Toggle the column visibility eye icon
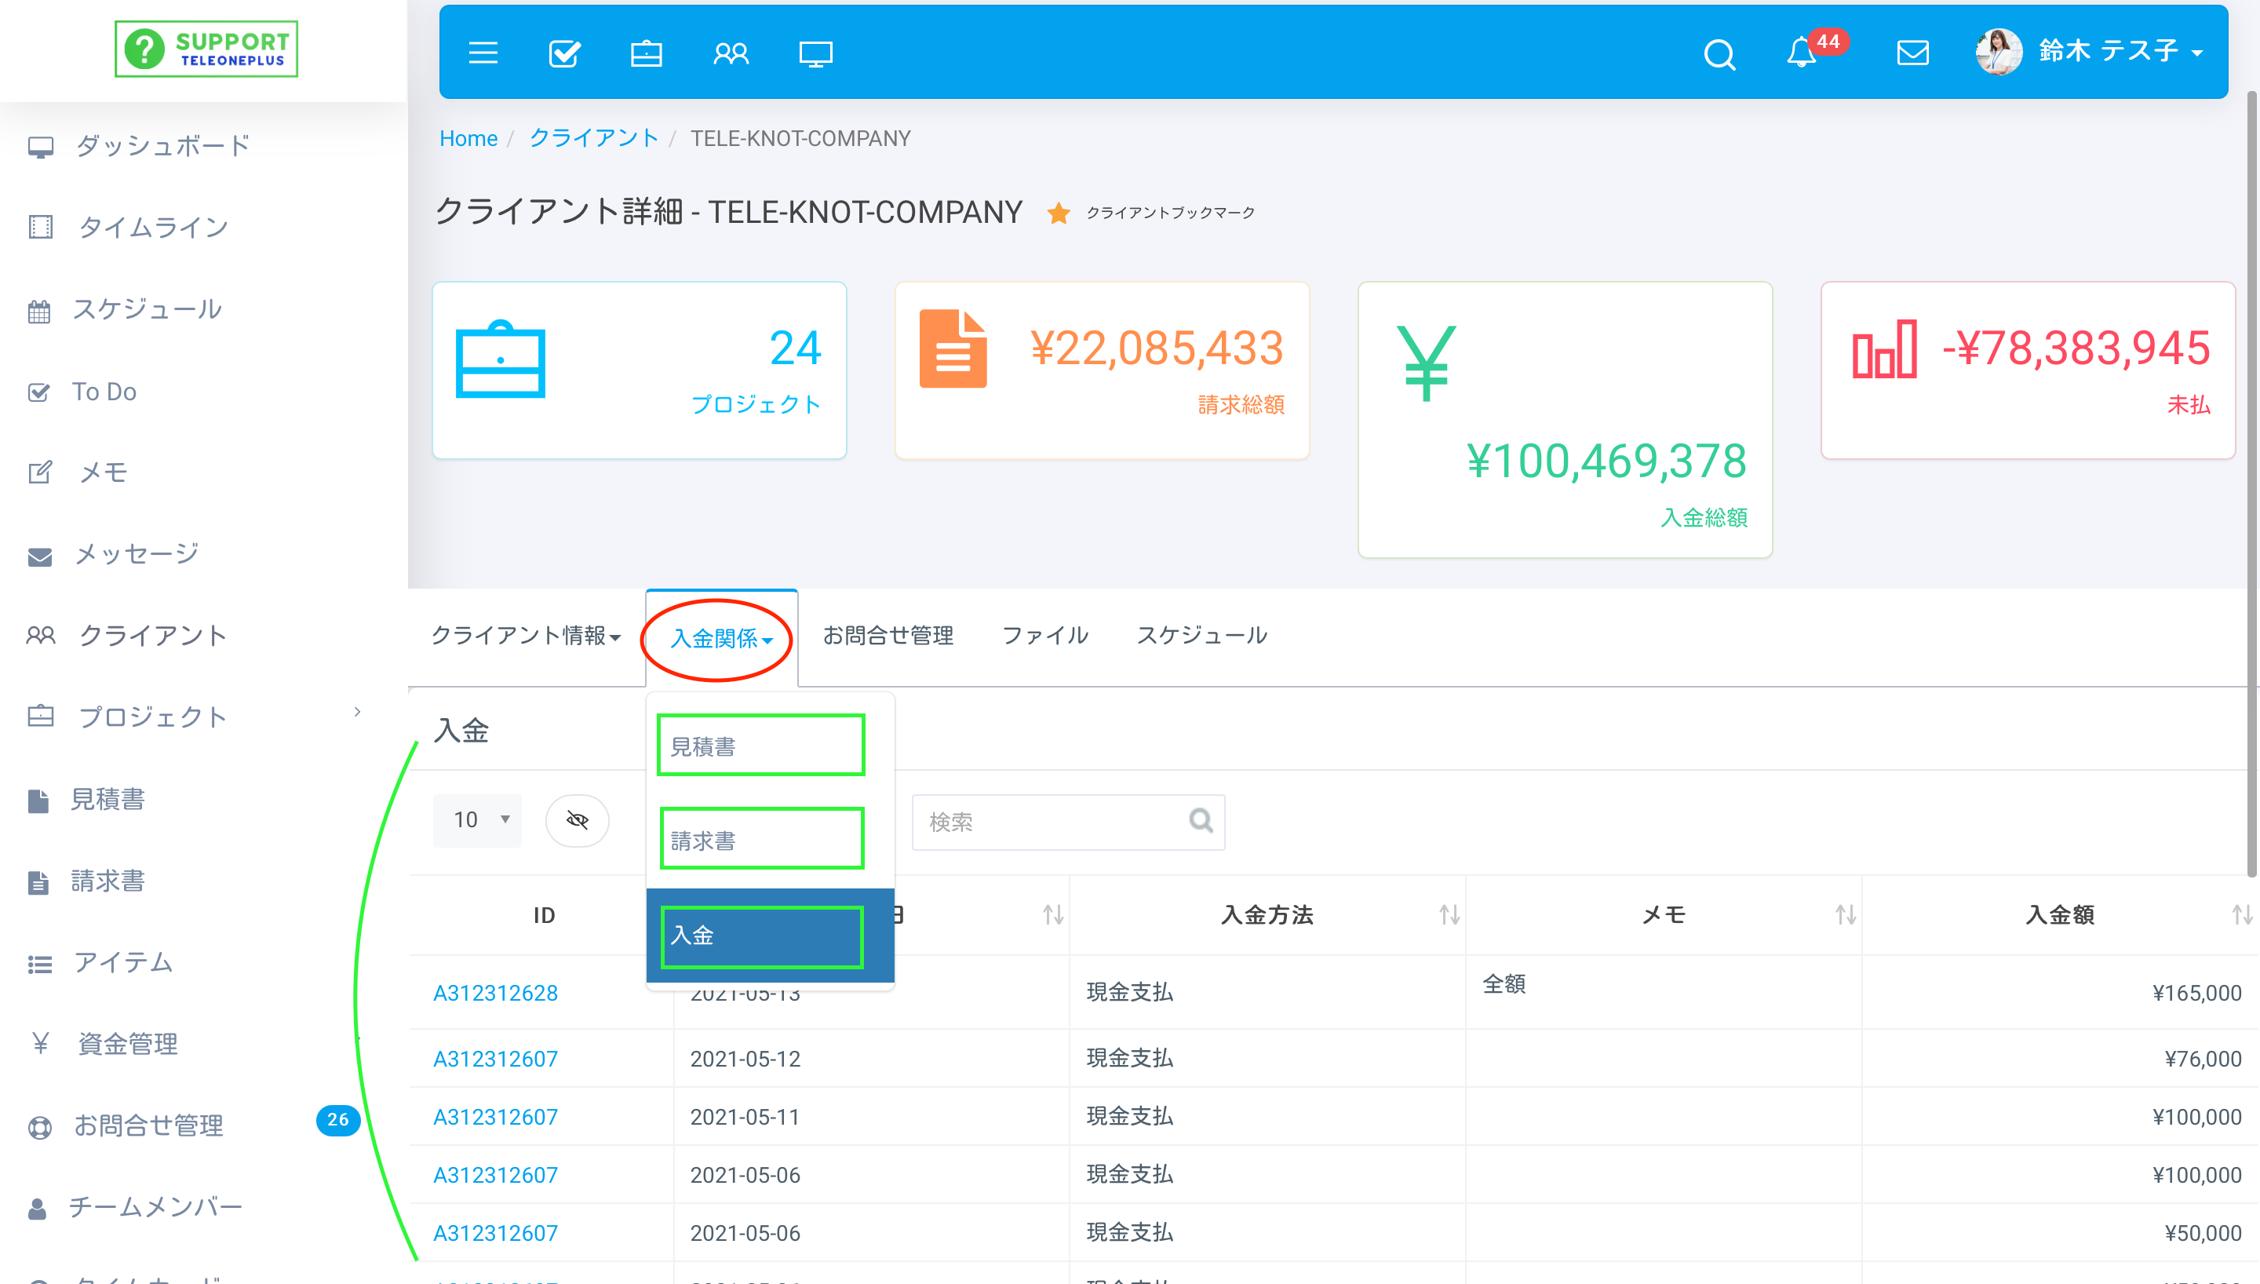This screenshot has width=2260, height=1284. pyautogui.click(x=578, y=820)
